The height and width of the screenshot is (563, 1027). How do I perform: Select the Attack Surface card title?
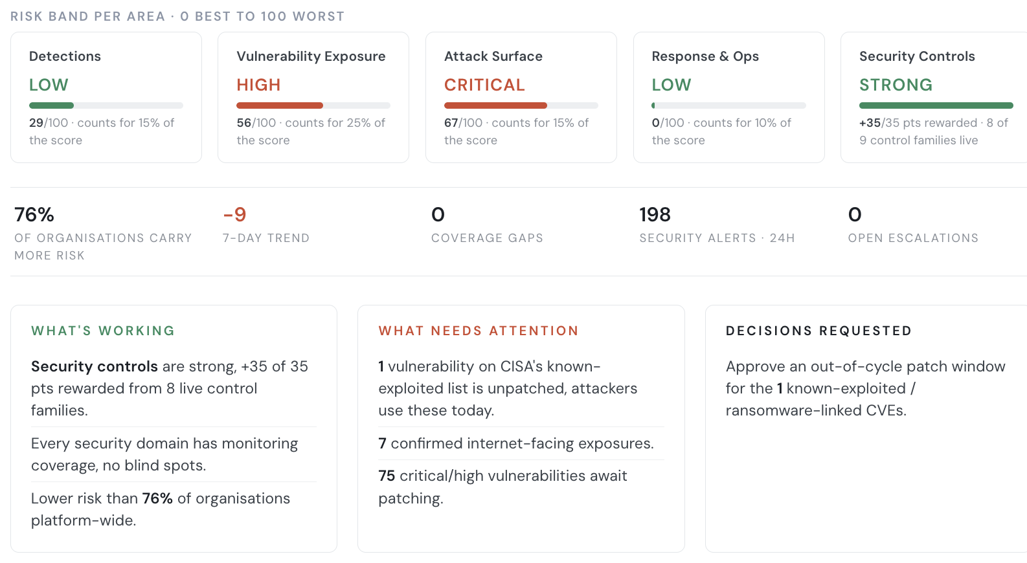[x=493, y=56]
